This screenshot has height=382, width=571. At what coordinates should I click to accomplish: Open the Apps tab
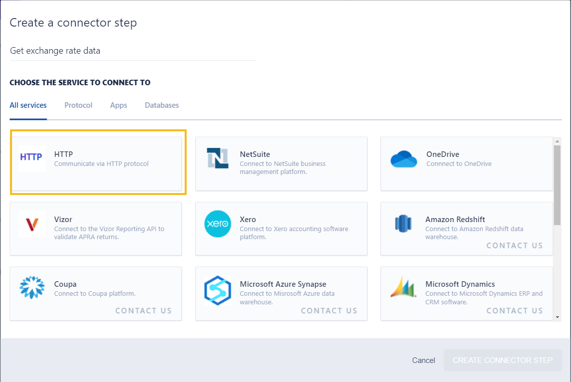118,105
